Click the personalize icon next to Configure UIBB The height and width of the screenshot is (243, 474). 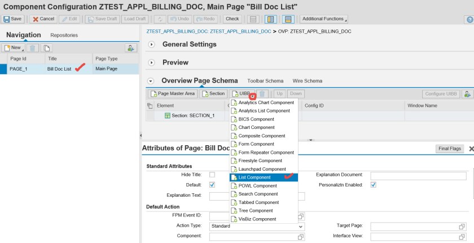pyautogui.click(x=467, y=94)
